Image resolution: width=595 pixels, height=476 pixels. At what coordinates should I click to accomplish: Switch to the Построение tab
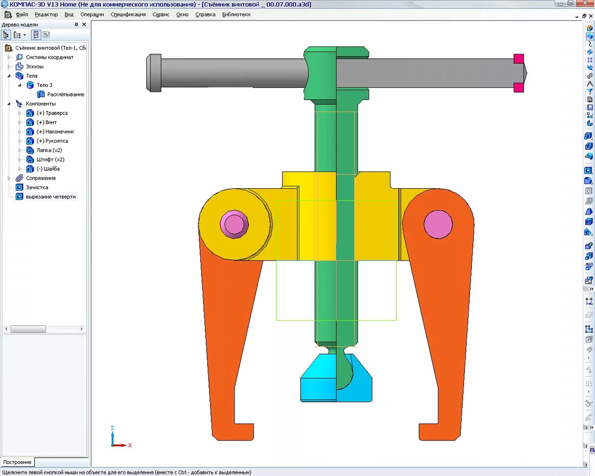point(17,462)
